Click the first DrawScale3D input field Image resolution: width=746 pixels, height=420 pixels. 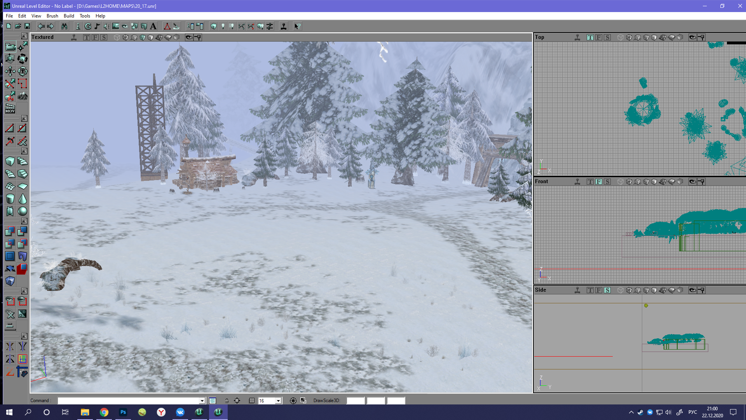pyautogui.click(x=355, y=401)
